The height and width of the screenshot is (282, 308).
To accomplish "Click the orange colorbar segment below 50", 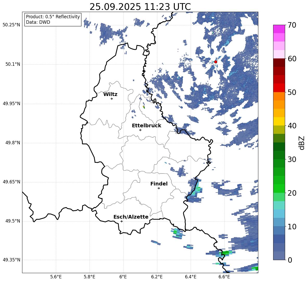I will tap(279, 96).
